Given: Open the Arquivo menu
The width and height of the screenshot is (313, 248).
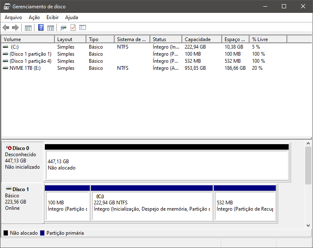Looking at the screenshot, I should coord(13,17).
